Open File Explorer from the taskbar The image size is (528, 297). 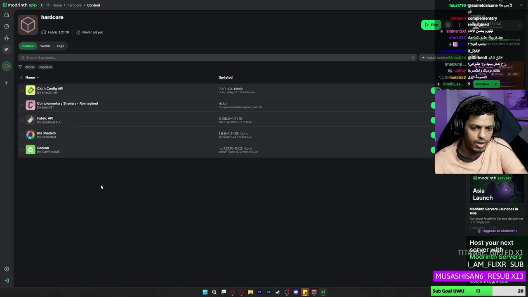pyautogui.click(x=250, y=292)
